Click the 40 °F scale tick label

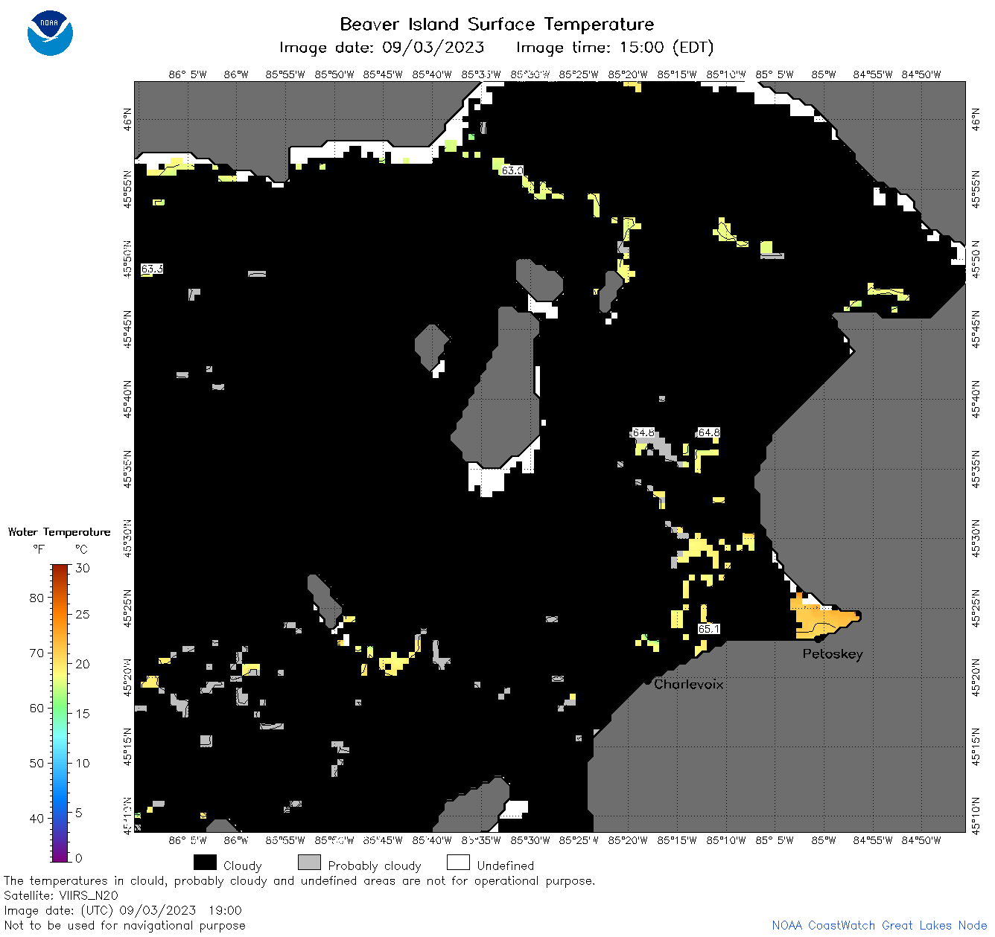[36, 818]
